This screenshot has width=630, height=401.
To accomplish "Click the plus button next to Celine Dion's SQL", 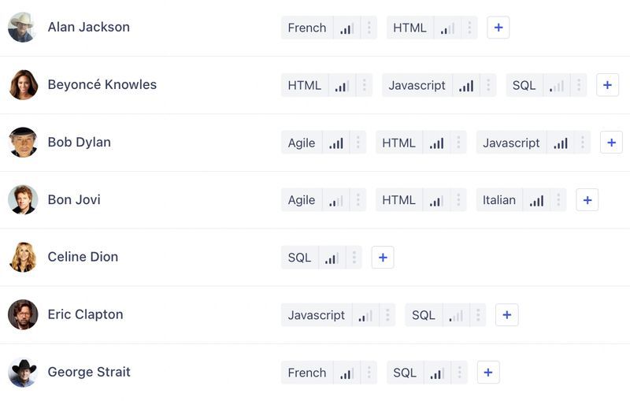I will pos(383,258).
